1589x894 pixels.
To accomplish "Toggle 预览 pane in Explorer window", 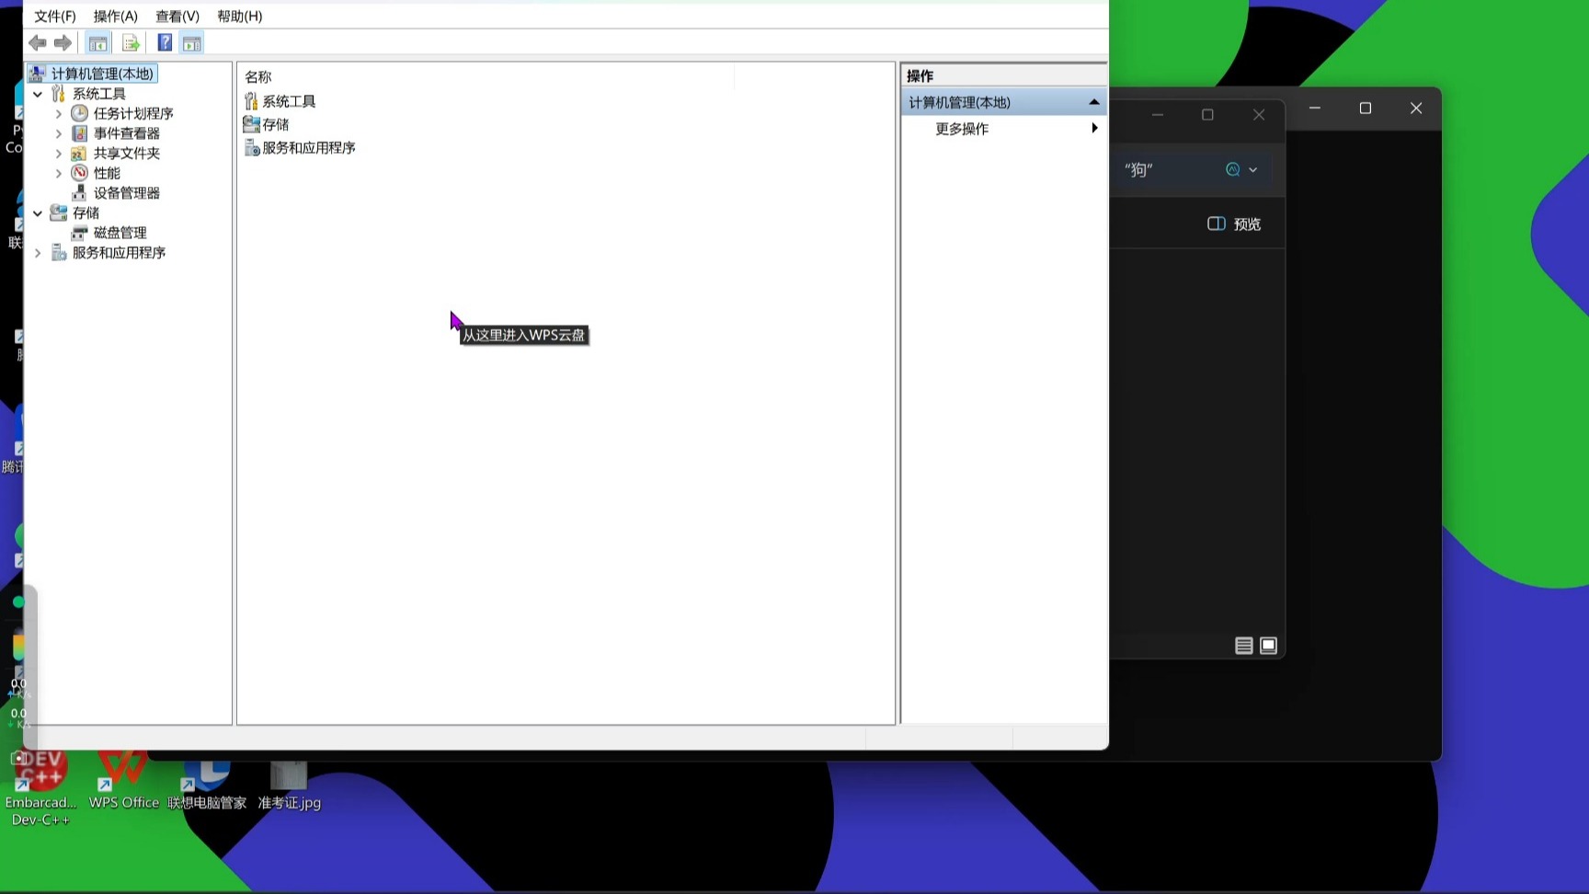I will click(1234, 224).
